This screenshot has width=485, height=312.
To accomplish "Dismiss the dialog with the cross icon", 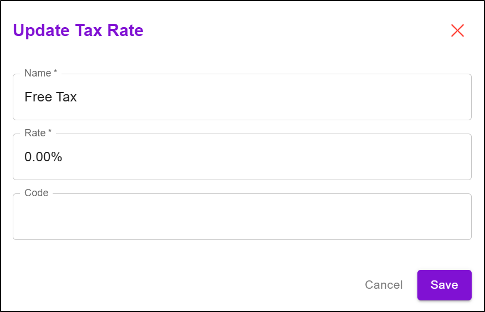I will [457, 30].
